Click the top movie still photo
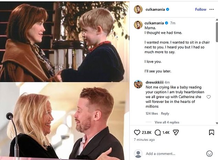The height and width of the screenshot is (160, 218). [x=65, y=41]
